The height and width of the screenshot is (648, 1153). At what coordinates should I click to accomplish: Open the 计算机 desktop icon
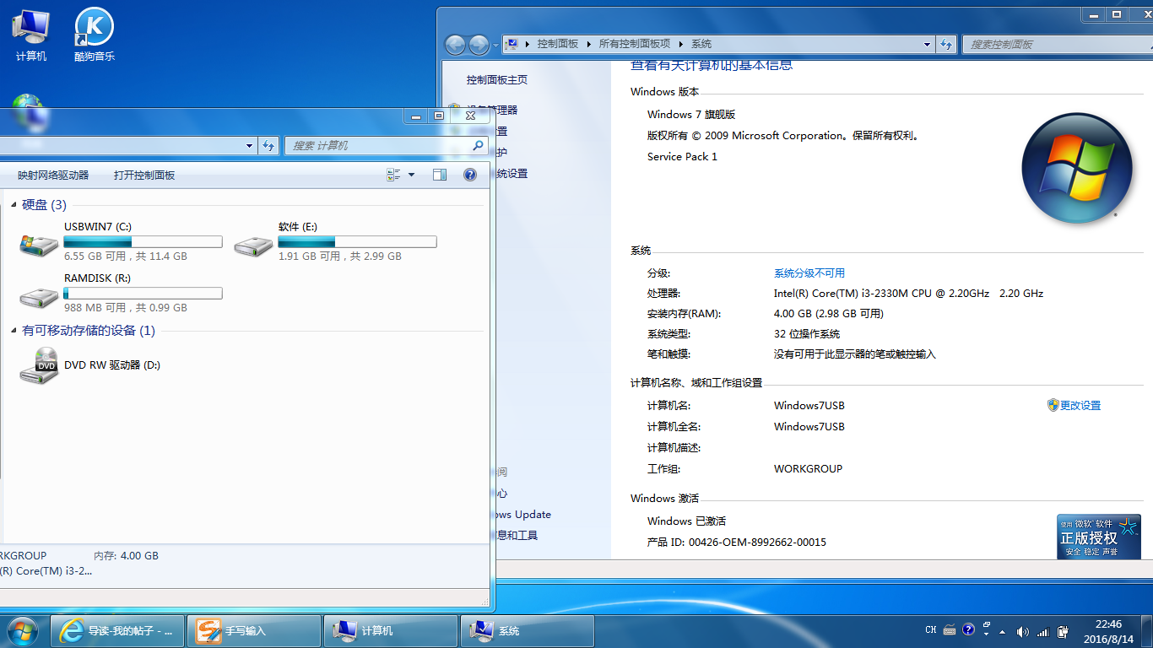point(30,35)
